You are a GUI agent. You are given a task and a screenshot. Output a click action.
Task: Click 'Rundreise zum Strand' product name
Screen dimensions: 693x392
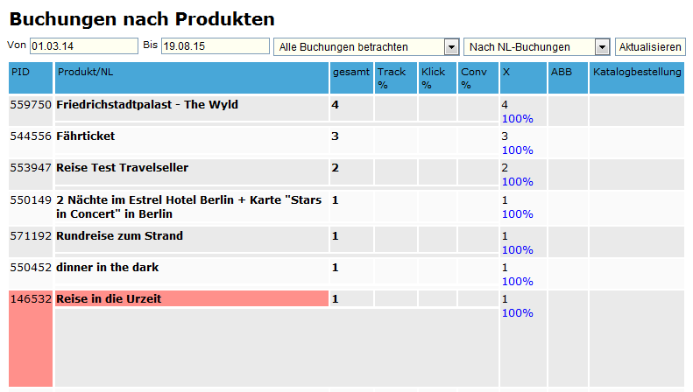(119, 236)
